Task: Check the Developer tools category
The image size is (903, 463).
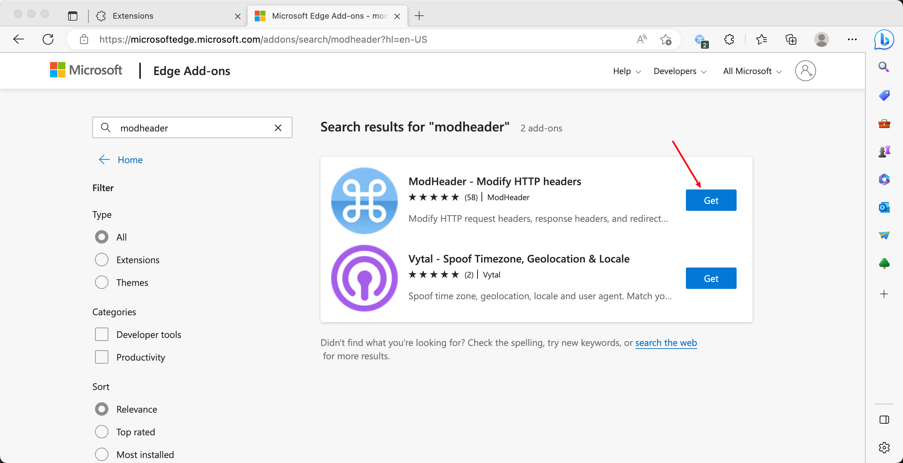Action: [x=102, y=334]
